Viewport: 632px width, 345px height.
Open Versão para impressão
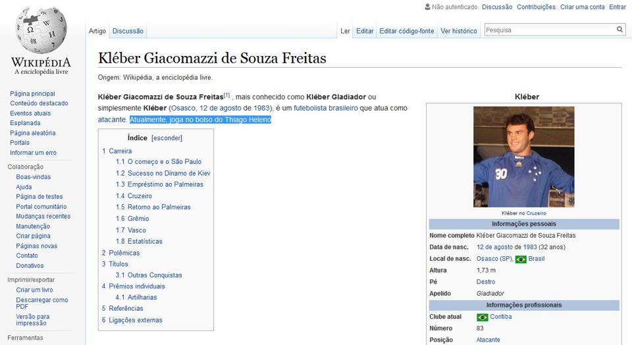coord(33,320)
